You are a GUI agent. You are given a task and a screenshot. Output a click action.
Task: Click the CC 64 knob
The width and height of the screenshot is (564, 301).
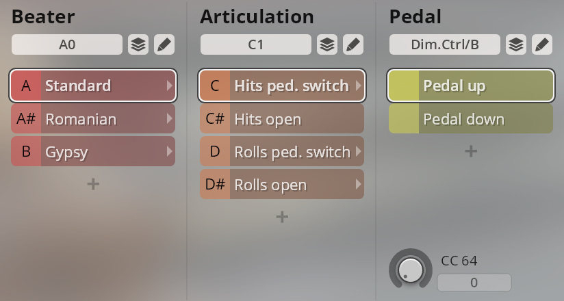pos(411,270)
